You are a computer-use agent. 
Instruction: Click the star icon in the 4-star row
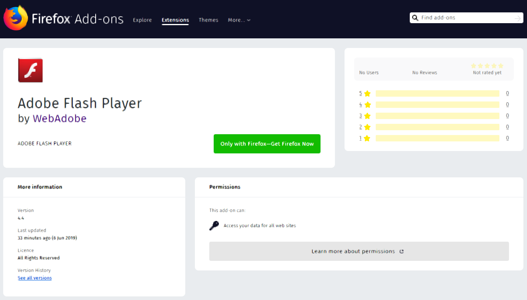[367, 105]
